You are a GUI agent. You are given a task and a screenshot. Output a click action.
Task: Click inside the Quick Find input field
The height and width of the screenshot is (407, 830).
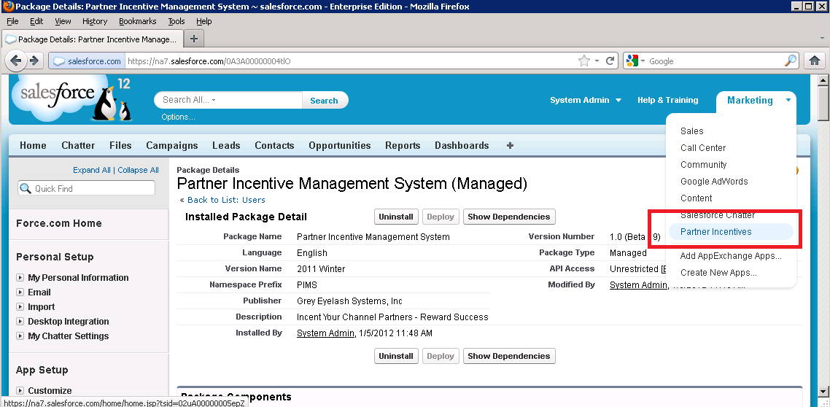(x=93, y=188)
